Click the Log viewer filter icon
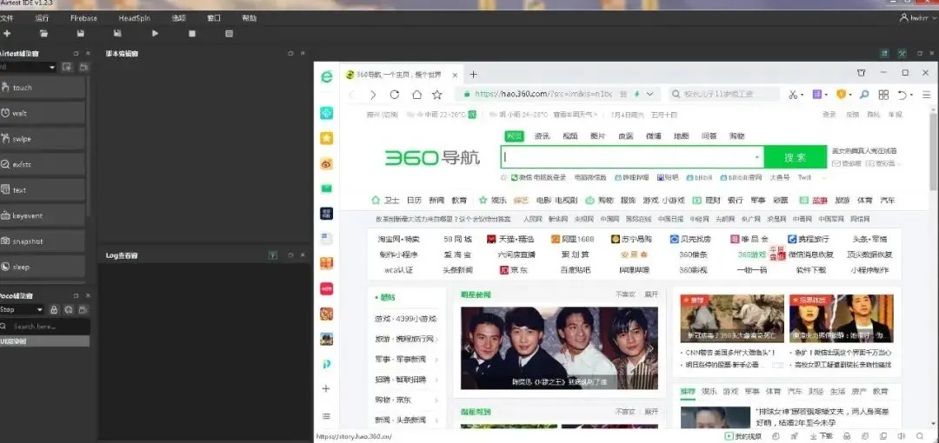This screenshot has width=939, height=443. (x=273, y=255)
